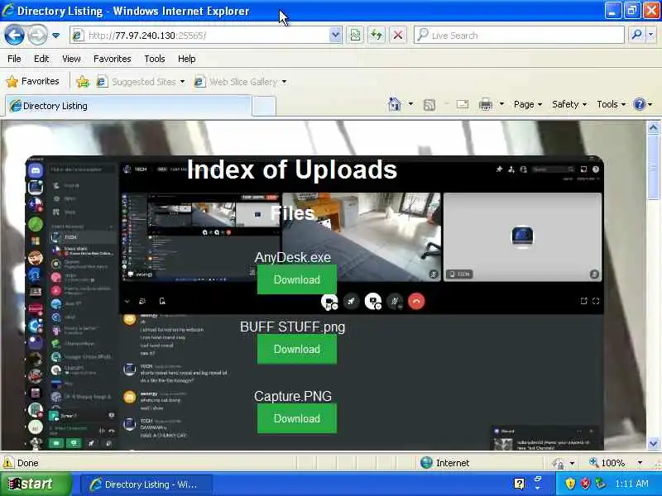Open Suggested Sites link
The width and height of the screenshot is (662, 496).
pyautogui.click(x=136, y=81)
